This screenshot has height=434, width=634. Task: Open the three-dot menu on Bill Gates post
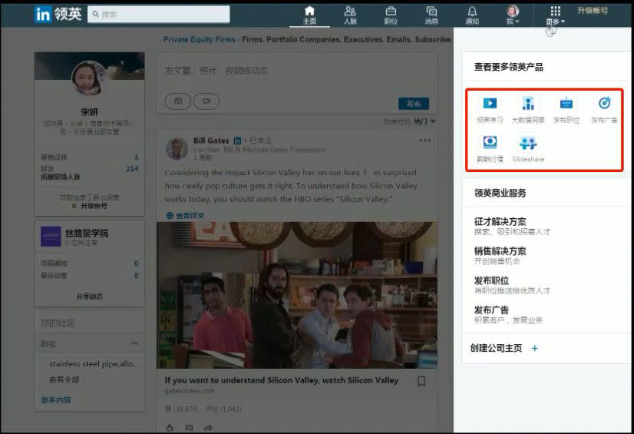[424, 141]
